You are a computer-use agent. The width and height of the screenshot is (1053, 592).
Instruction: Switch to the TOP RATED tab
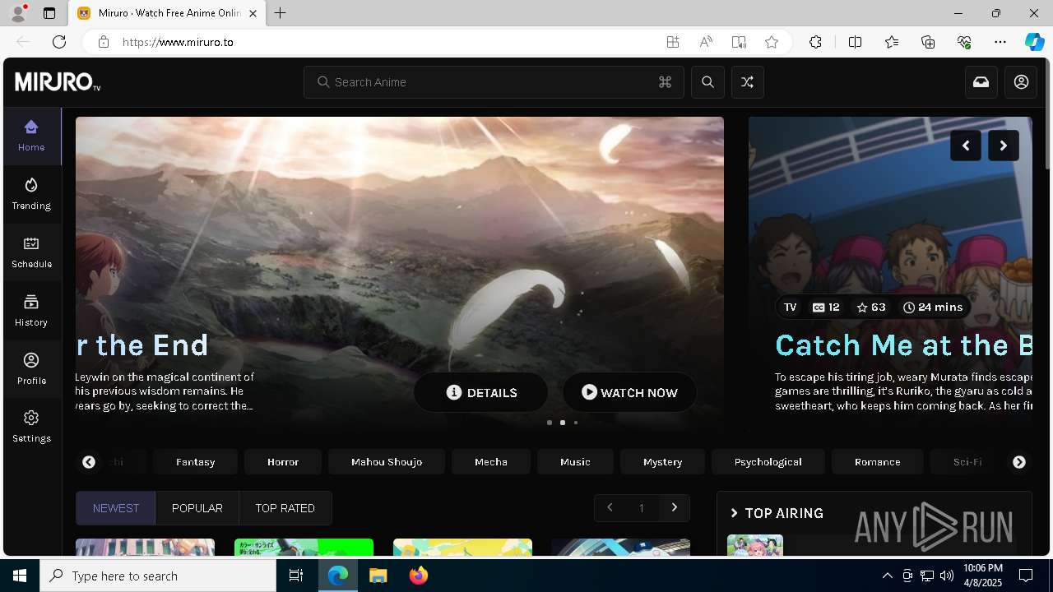285,508
